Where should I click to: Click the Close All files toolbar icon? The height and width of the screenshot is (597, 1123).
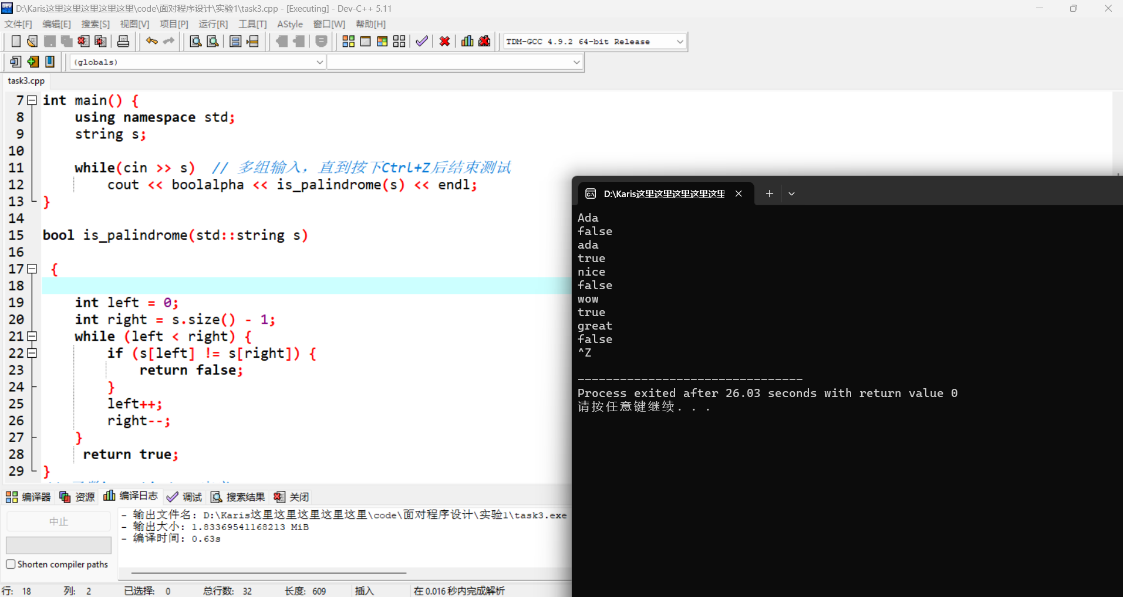coord(101,41)
